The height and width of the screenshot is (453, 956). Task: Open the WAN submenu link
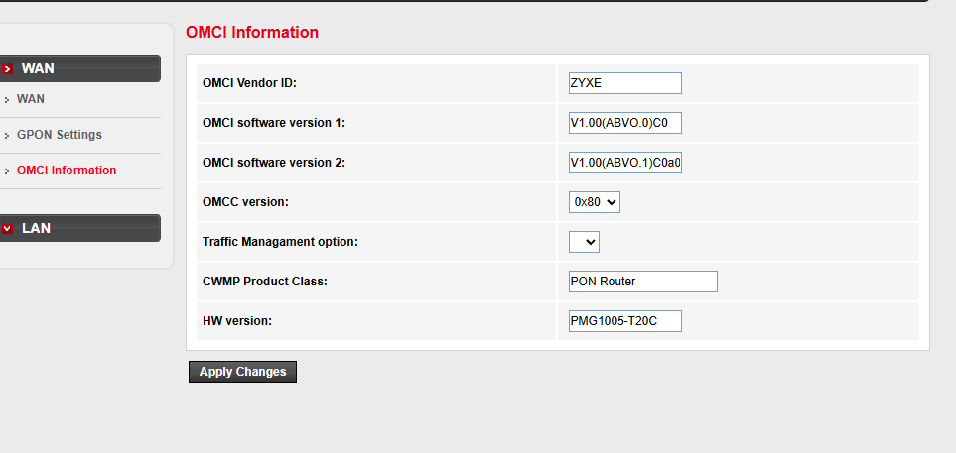(31, 99)
